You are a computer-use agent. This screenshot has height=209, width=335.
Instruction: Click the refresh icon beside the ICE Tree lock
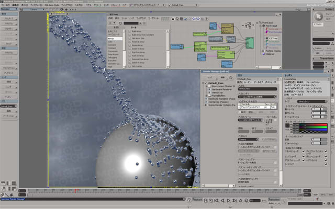click(177, 19)
